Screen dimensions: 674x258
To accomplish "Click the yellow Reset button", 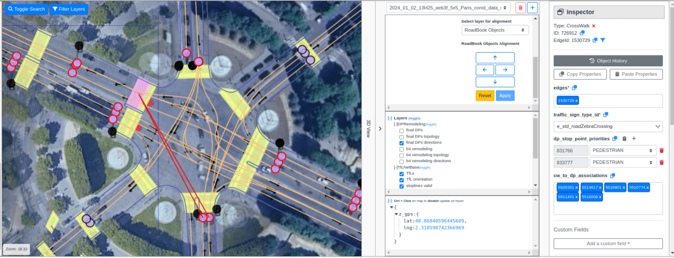I will point(485,95).
